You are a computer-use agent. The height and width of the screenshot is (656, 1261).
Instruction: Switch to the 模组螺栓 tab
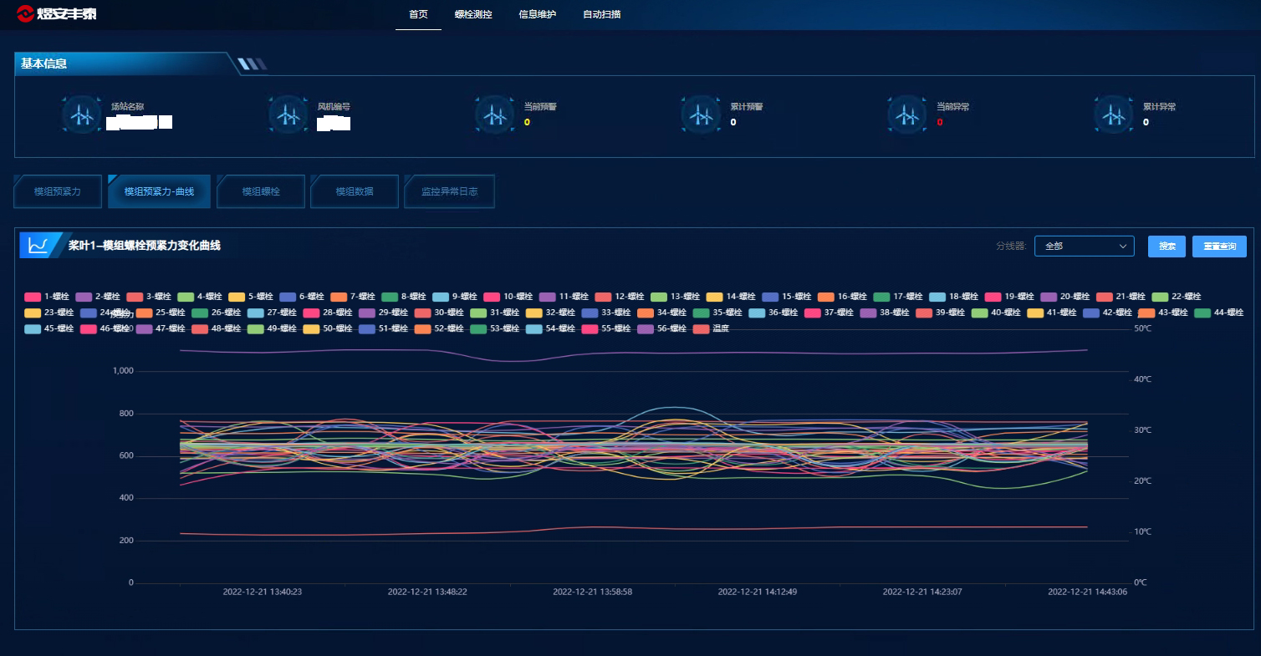point(261,191)
